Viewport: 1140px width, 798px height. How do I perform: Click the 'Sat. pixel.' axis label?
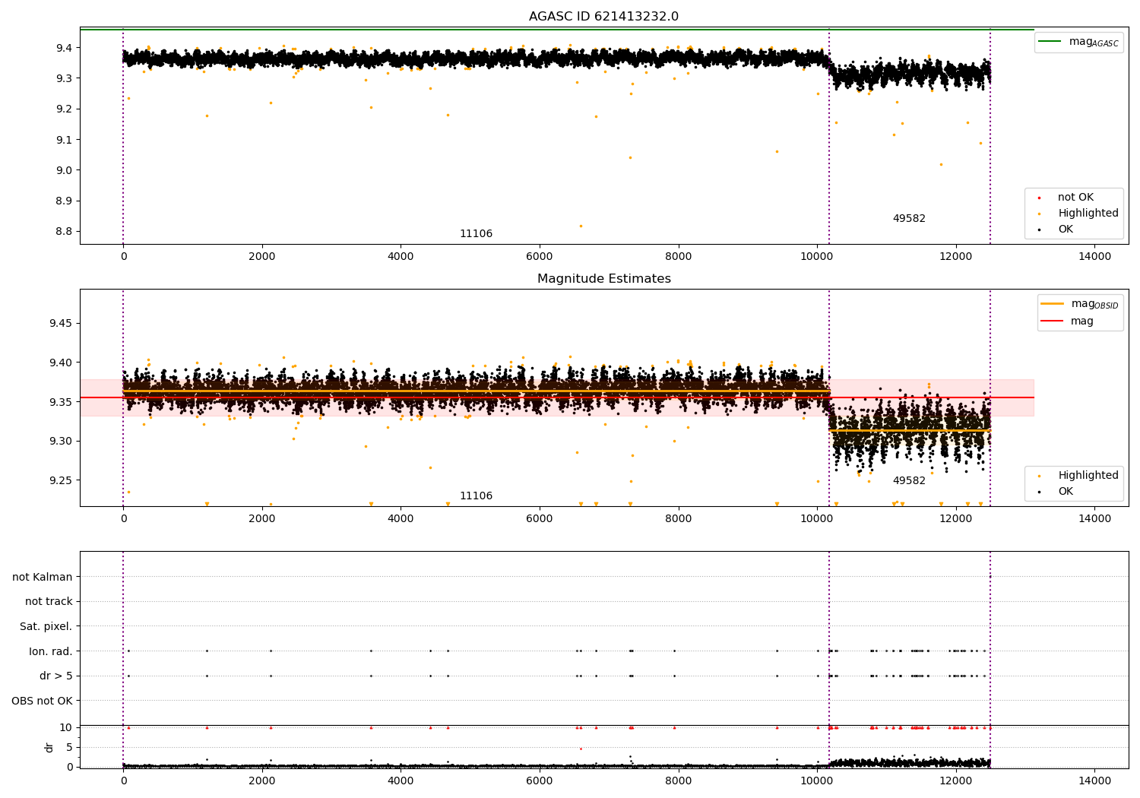pyautogui.click(x=46, y=626)
